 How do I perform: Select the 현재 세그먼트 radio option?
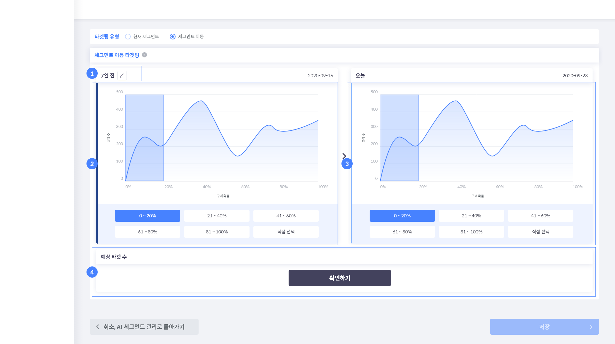coord(128,37)
